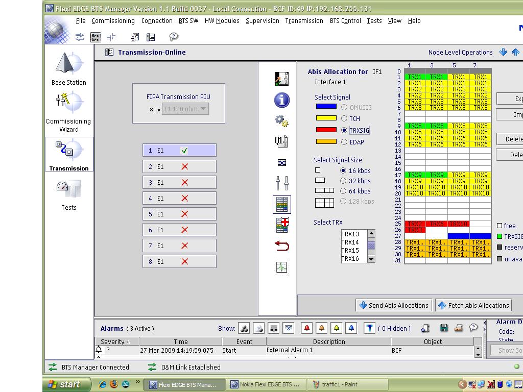The image size is (523, 392).
Task: Click the sliders adjustment icon
Action: (281, 183)
